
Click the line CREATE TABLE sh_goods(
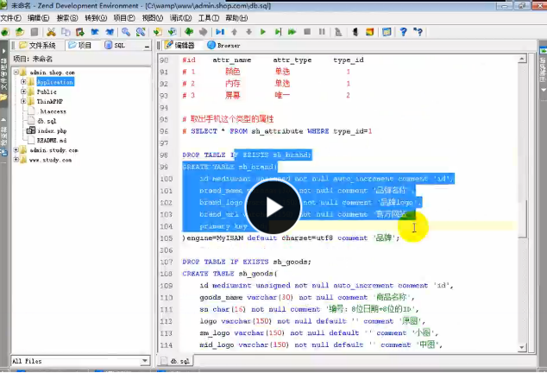pos(229,274)
